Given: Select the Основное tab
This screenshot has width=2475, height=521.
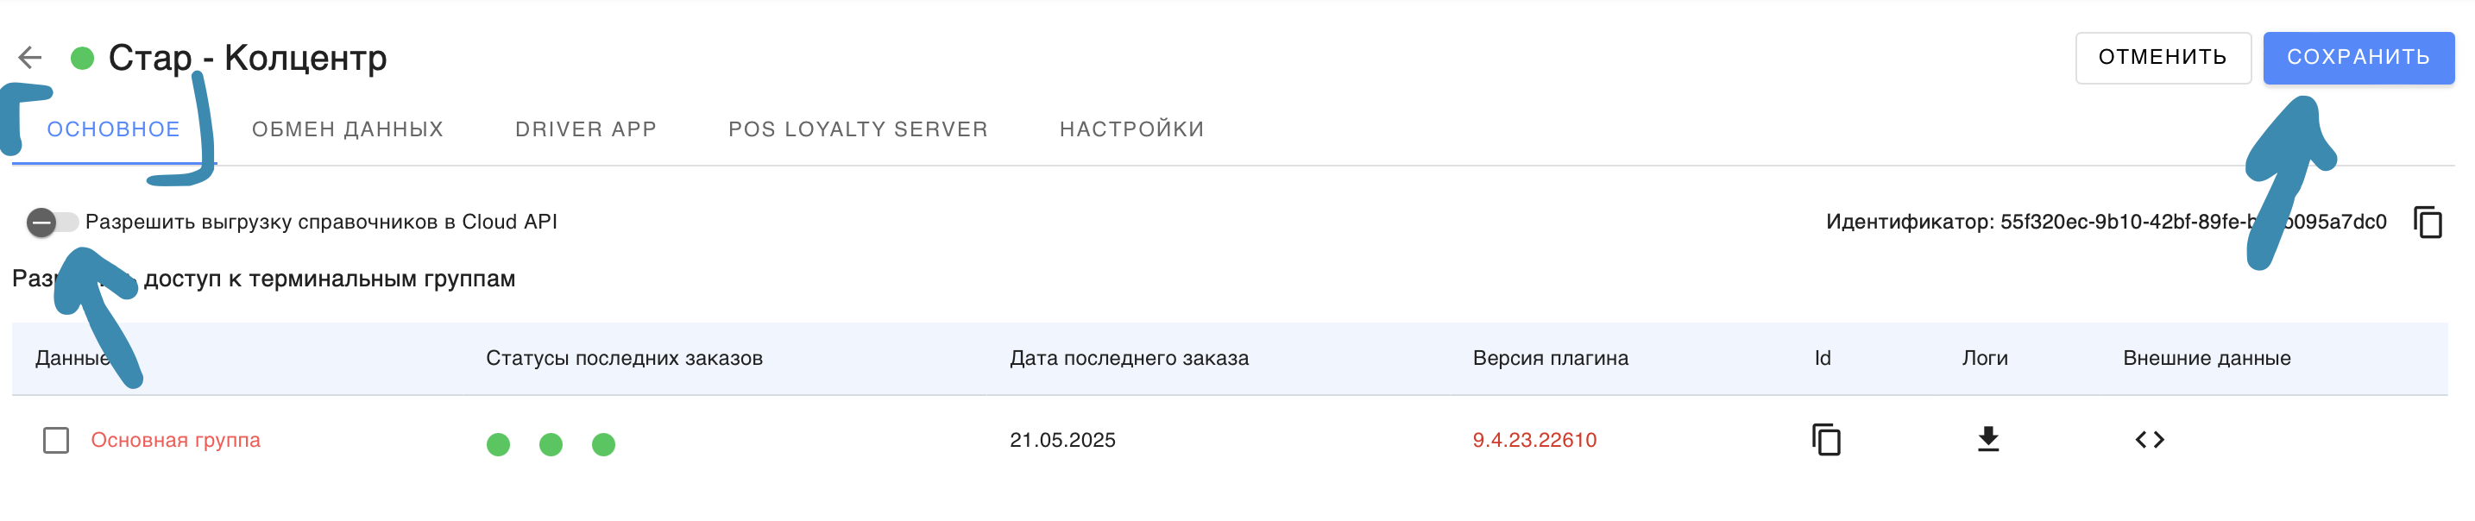Looking at the screenshot, I should 113,129.
